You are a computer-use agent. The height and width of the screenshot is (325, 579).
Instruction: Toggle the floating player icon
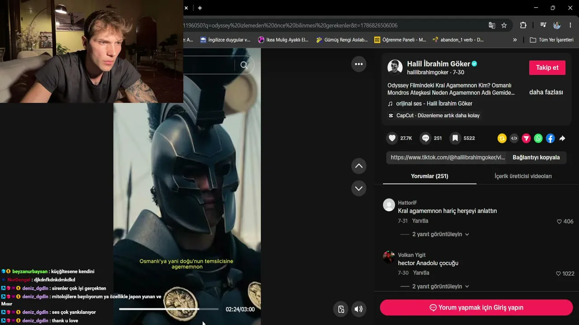point(341,309)
